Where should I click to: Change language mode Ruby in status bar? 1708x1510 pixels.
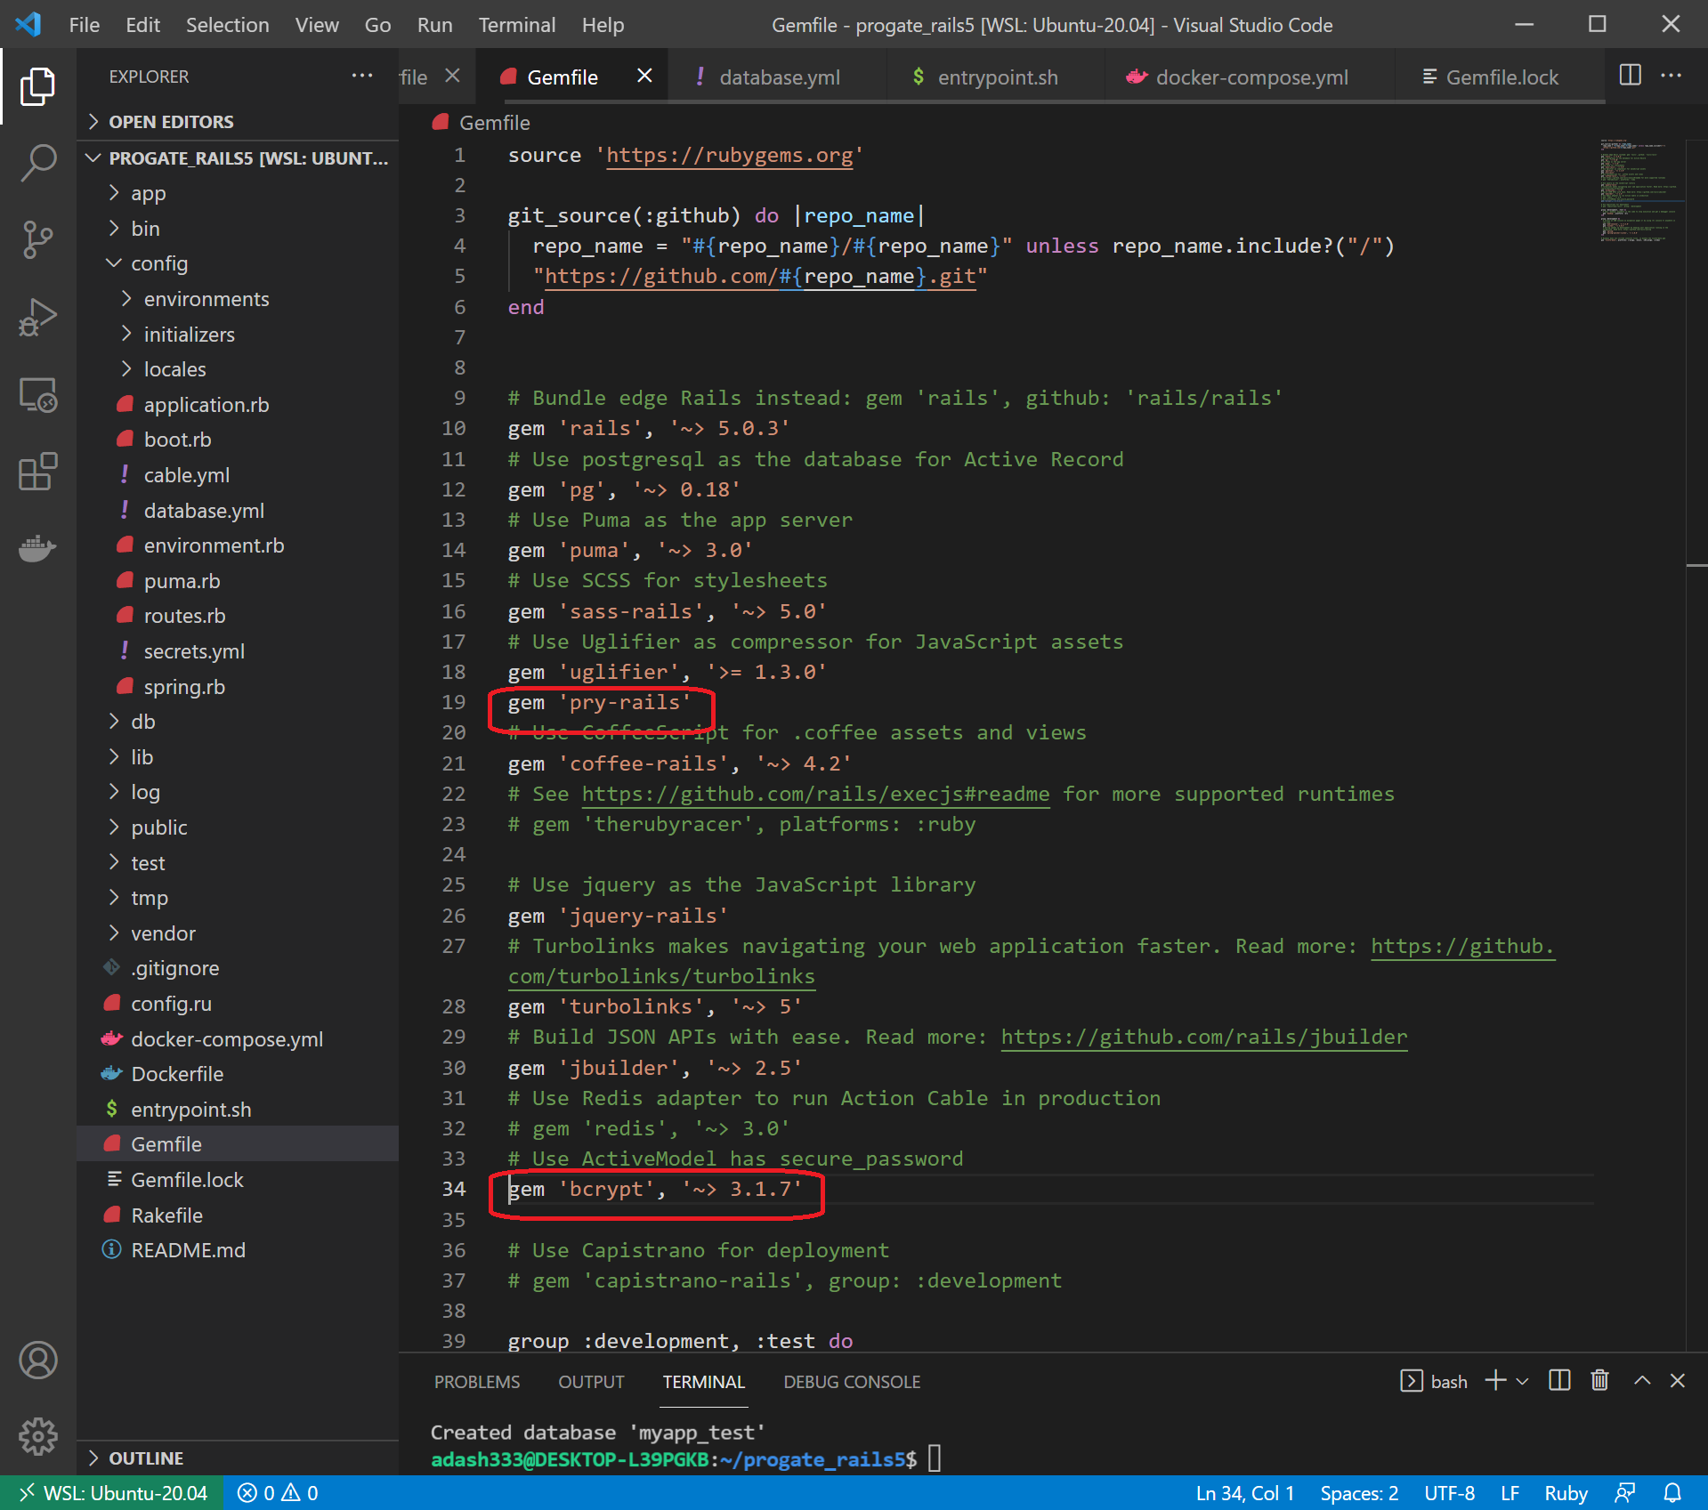click(x=1566, y=1493)
